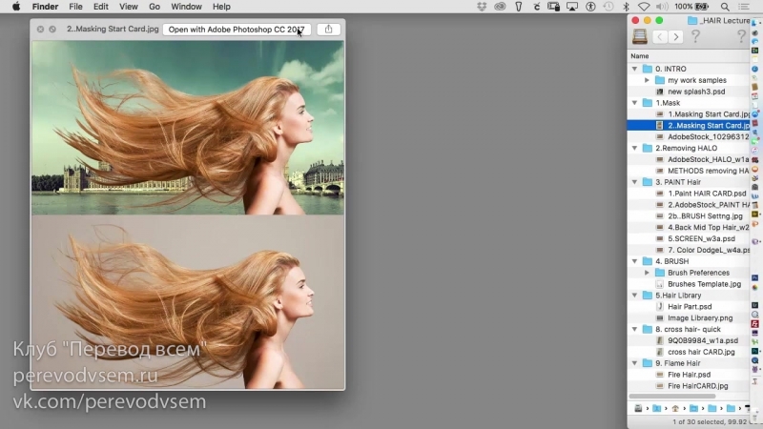Click the volume icon in menu bar

point(663,7)
